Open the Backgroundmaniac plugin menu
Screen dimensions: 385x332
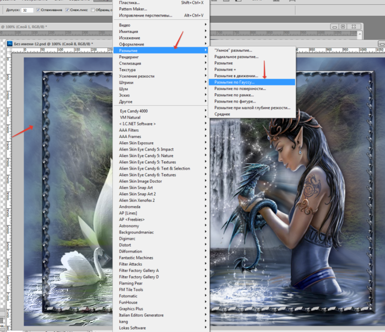pos(161,232)
